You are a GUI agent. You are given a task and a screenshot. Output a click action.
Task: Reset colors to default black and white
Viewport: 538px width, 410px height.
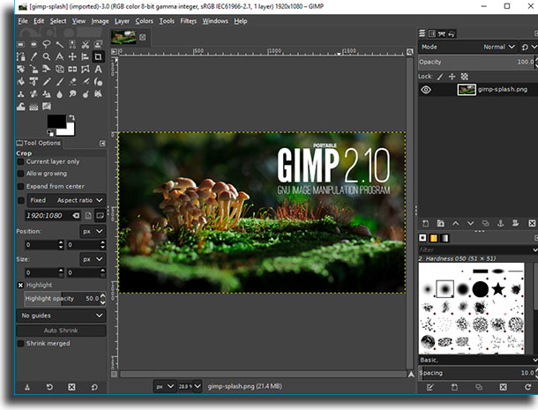50,132
